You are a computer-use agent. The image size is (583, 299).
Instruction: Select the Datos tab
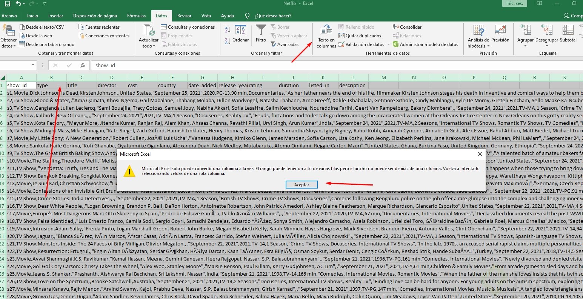click(x=162, y=16)
